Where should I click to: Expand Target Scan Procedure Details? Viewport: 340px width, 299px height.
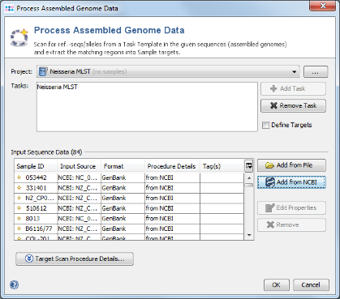75,258
